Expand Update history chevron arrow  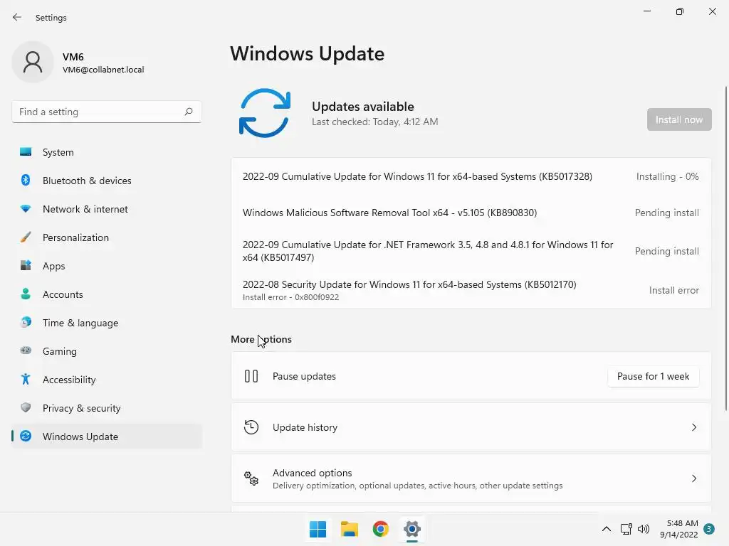coord(693,427)
